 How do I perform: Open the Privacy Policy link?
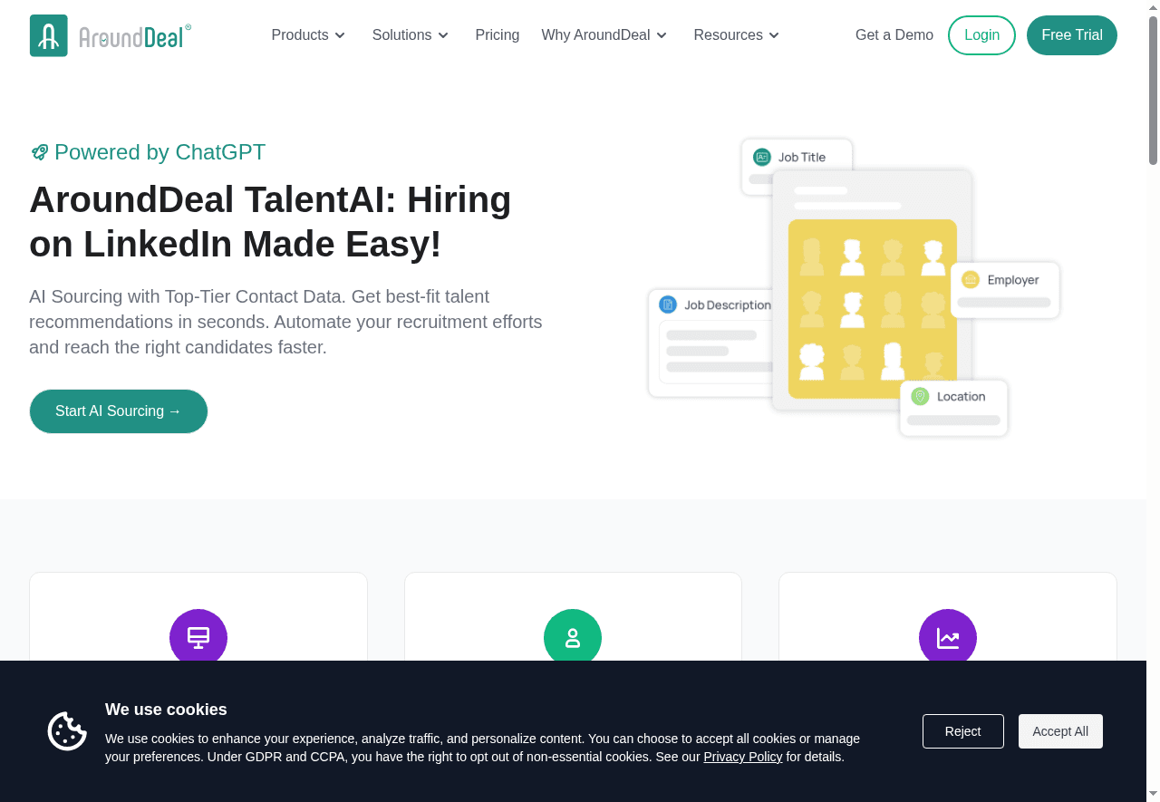[742, 757]
